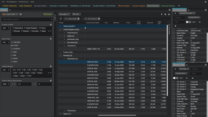Expand the France (125) group

[61, 52]
